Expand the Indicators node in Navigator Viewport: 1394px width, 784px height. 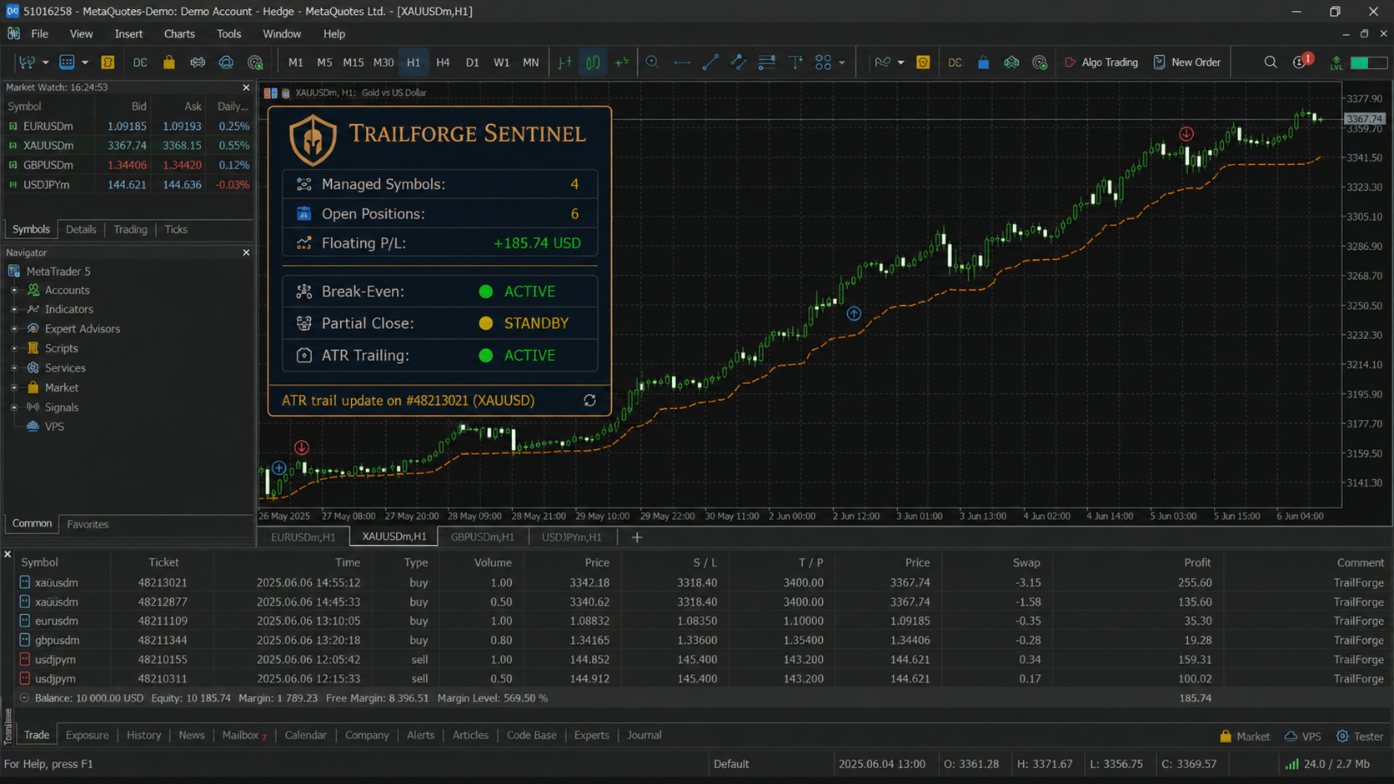click(x=14, y=309)
